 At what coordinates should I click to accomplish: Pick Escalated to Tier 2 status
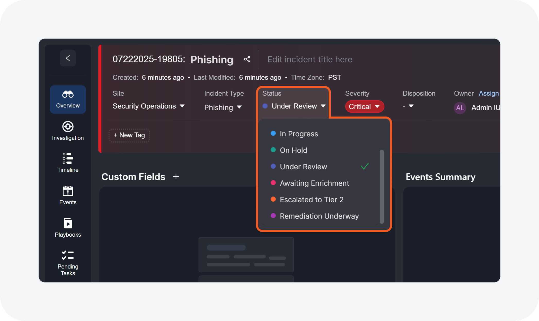[311, 200]
